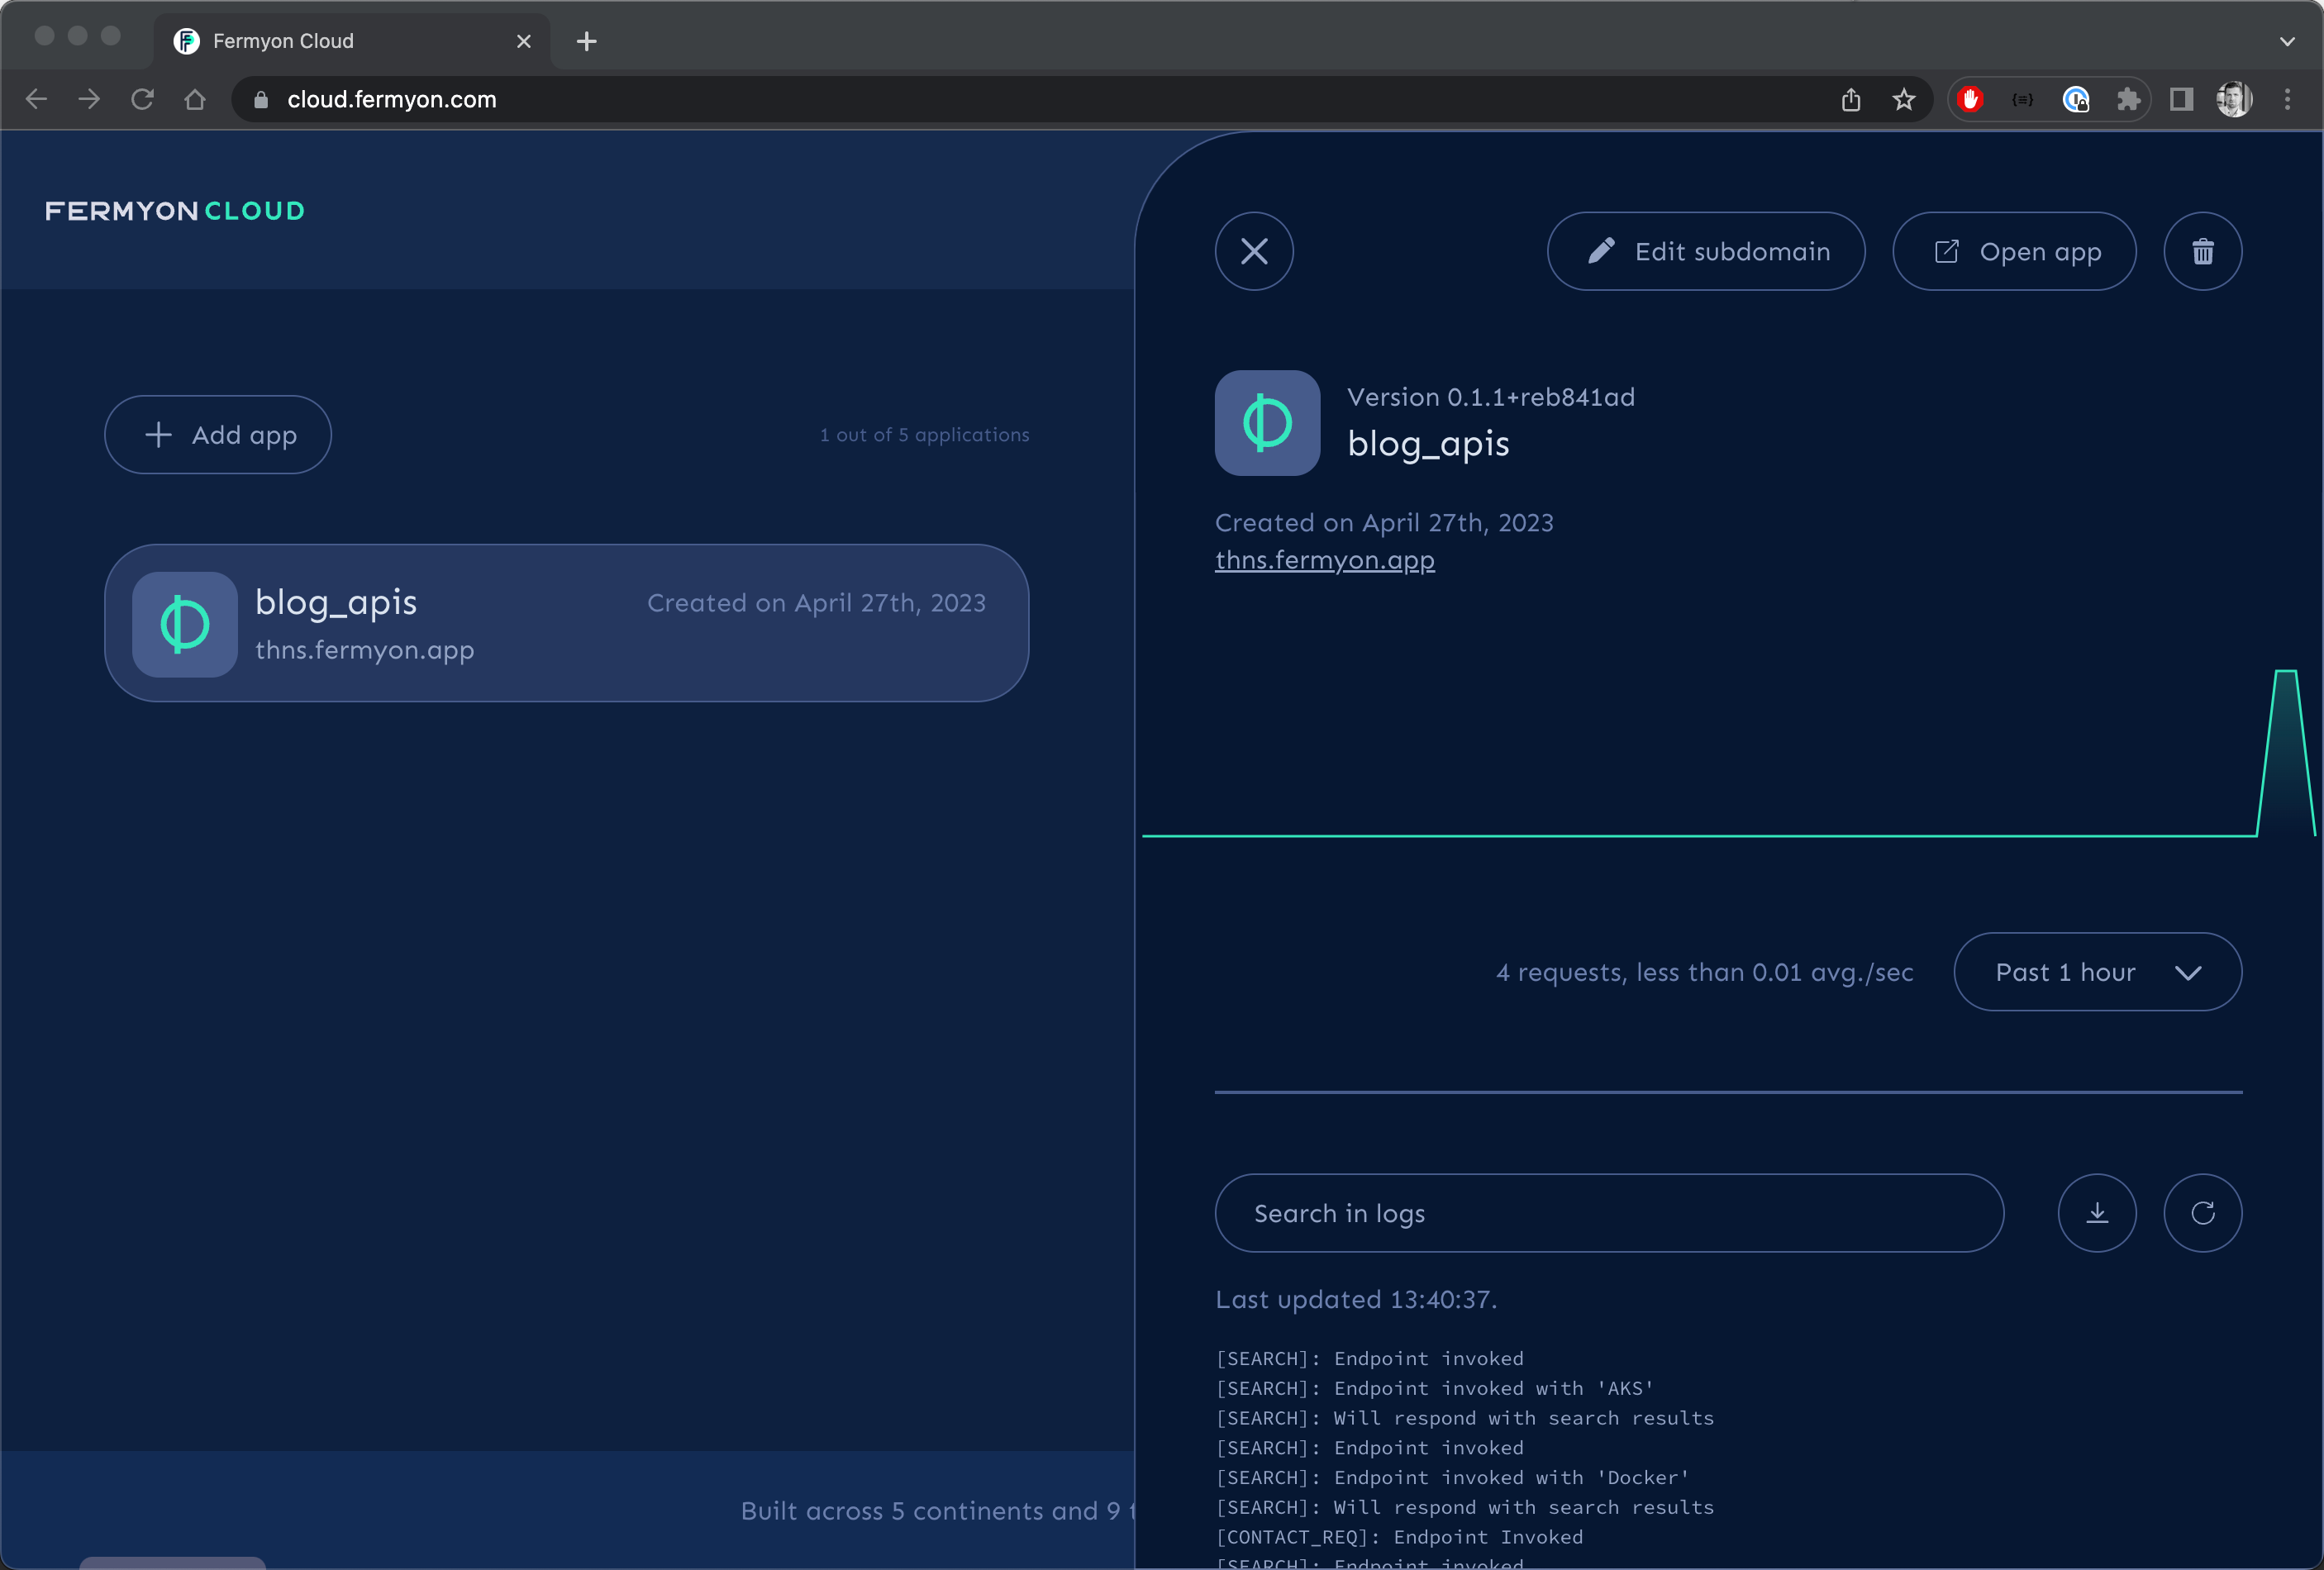Select blog_apis application card
This screenshot has height=1570, width=2324.
566,623
